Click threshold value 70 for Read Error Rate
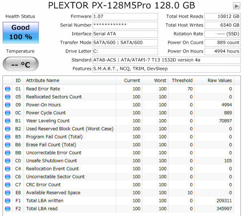Image resolution: width=243 pixels, height=216 pixels. pyautogui.click(x=190, y=89)
